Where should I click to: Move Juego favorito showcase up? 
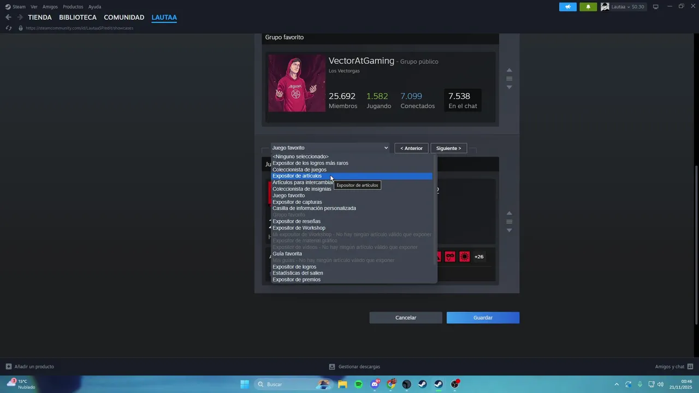coord(509,213)
